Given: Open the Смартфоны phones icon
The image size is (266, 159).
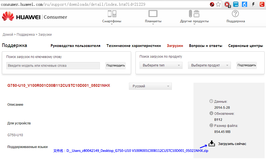Looking at the screenshot, I should tap(112, 14).
